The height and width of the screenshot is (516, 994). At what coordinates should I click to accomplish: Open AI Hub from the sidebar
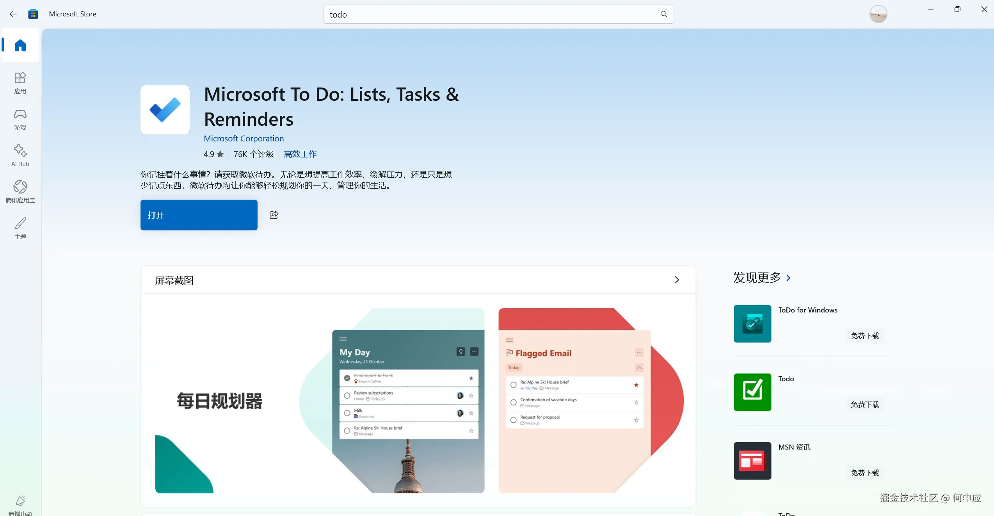20,155
